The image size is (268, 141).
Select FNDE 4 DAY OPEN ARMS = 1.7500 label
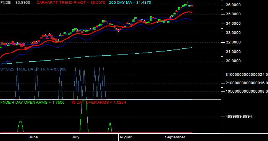click(x=33, y=103)
